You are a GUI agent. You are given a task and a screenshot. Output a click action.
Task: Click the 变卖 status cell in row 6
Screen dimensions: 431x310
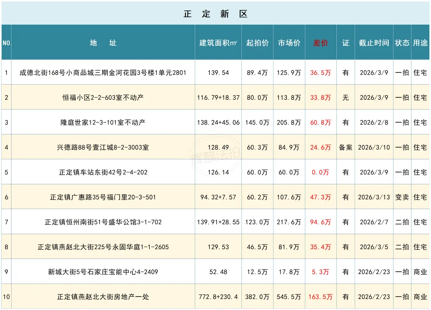(x=402, y=197)
